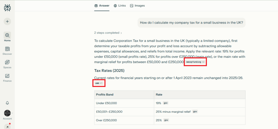The height and width of the screenshot is (129, 278).
Task: Click the Home label in sidebar
Action: 7,41
